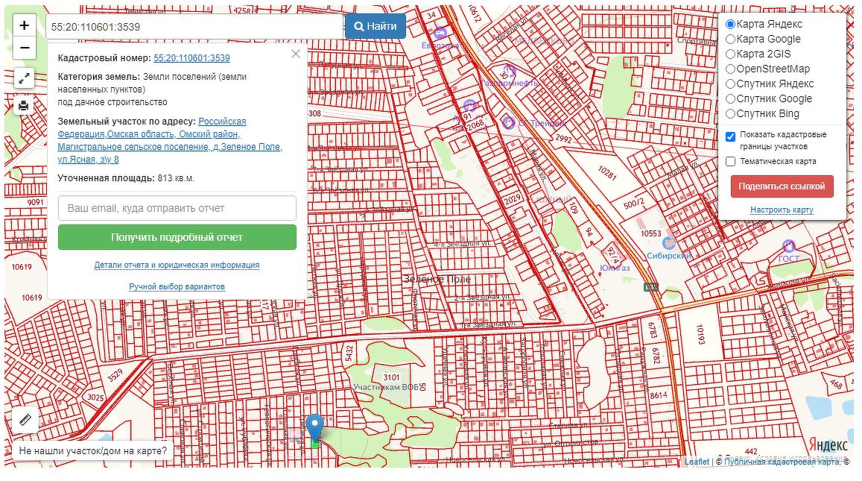The image size is (862, 481).
Task: Click parcel label 3529 on map
Action: (115, 376)
